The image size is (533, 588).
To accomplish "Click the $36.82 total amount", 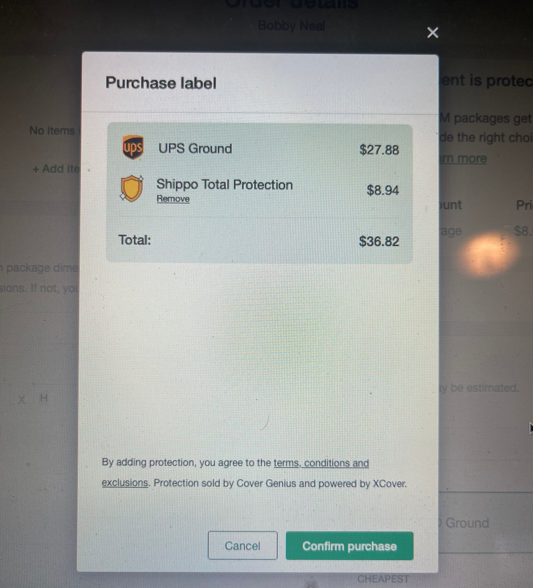I will [379, 241].
